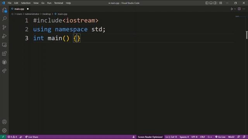Viewport: 248px width, 139px height.
Task: Run the C++ file with play button
Action: tap(232, 9)
